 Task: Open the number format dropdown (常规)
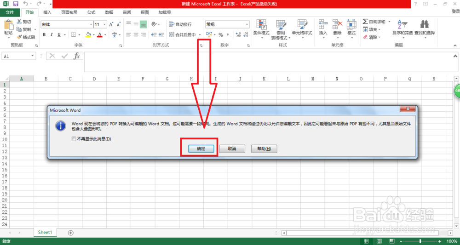[x=247, y=25]
